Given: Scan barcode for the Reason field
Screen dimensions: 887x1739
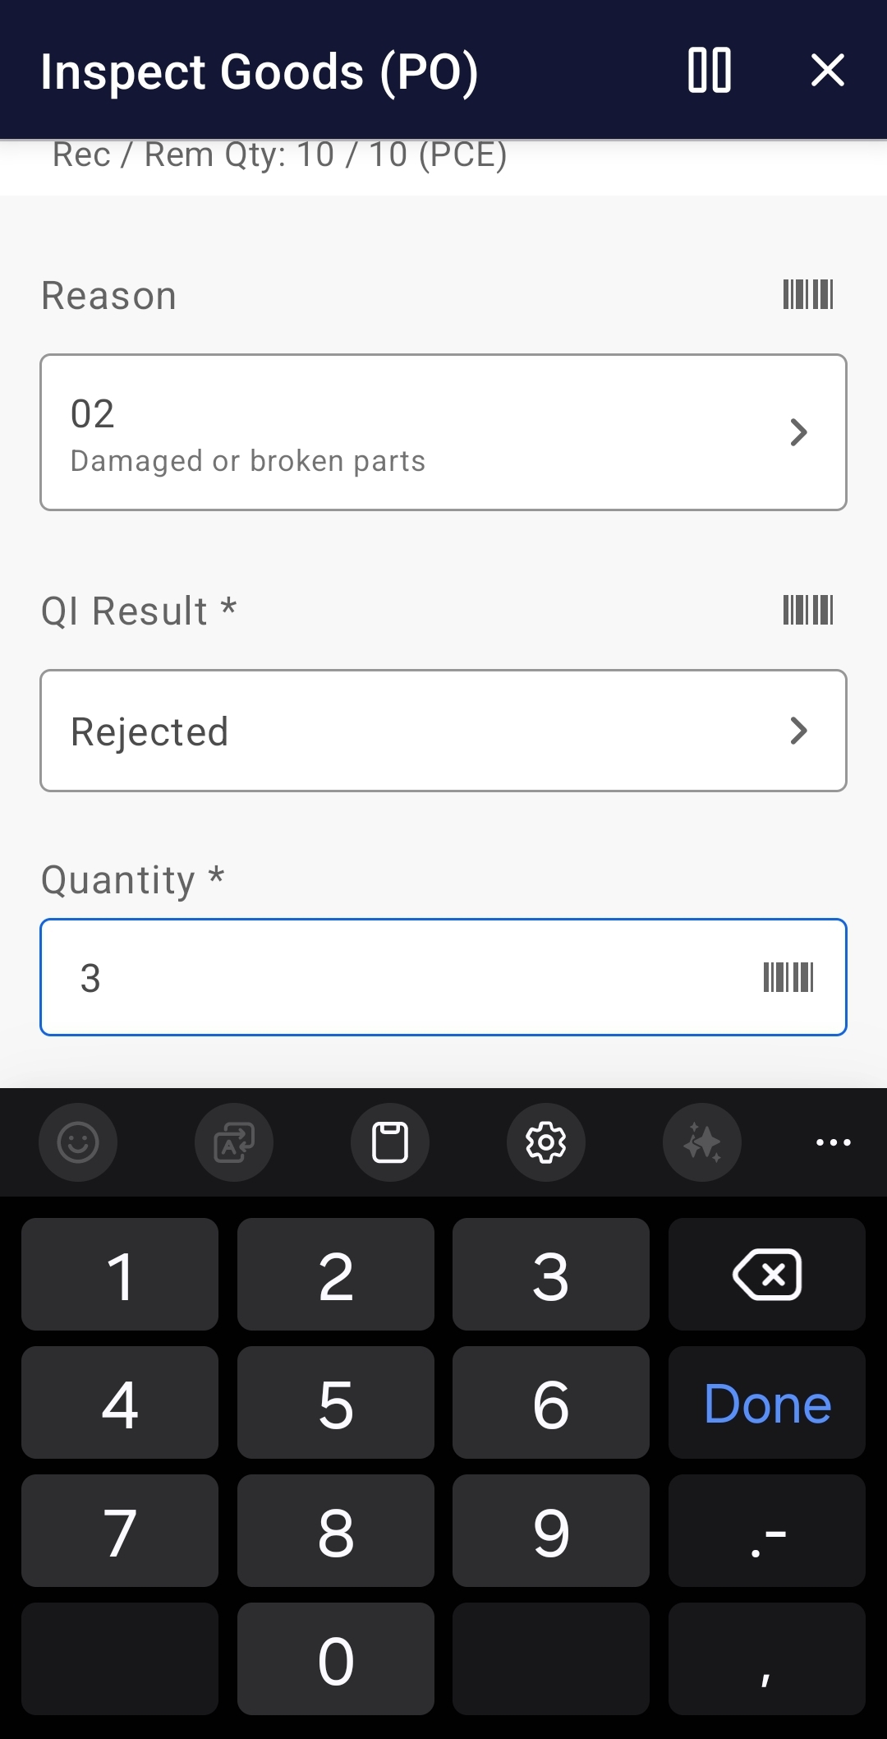Looking at the screenshot, I should coord(808,294).
